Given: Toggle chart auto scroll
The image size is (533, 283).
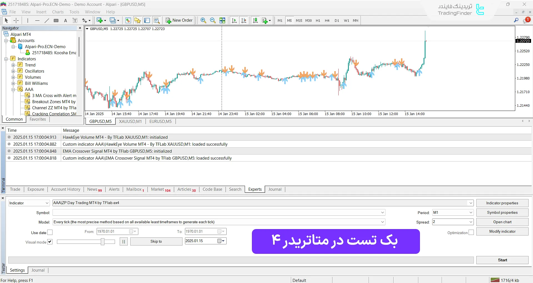Looking at the screenshot, I should tap(234, 20).
